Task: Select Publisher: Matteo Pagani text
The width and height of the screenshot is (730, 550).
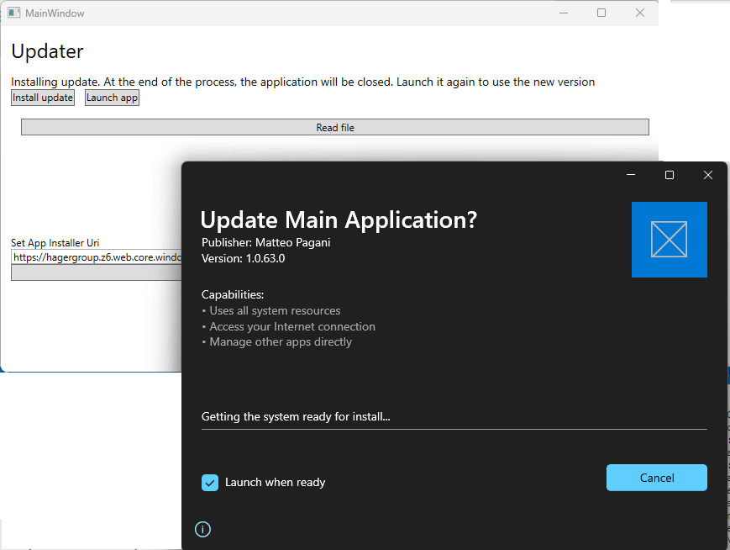Action: point(265,243)
